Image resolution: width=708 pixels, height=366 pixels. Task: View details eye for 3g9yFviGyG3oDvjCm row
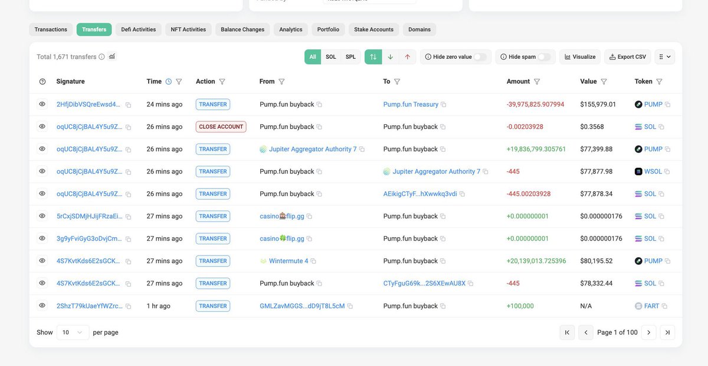click(42, 238)
